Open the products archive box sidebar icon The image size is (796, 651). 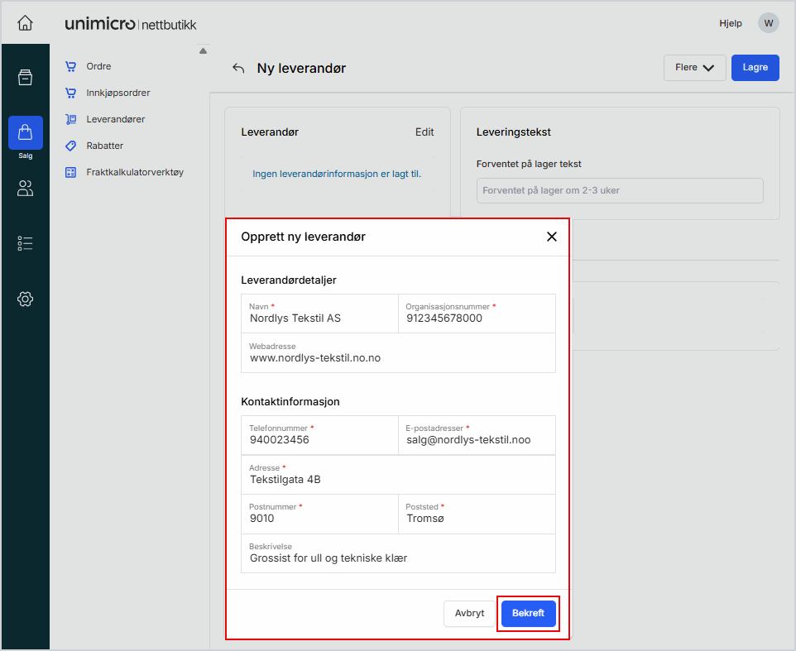(25, 78)
